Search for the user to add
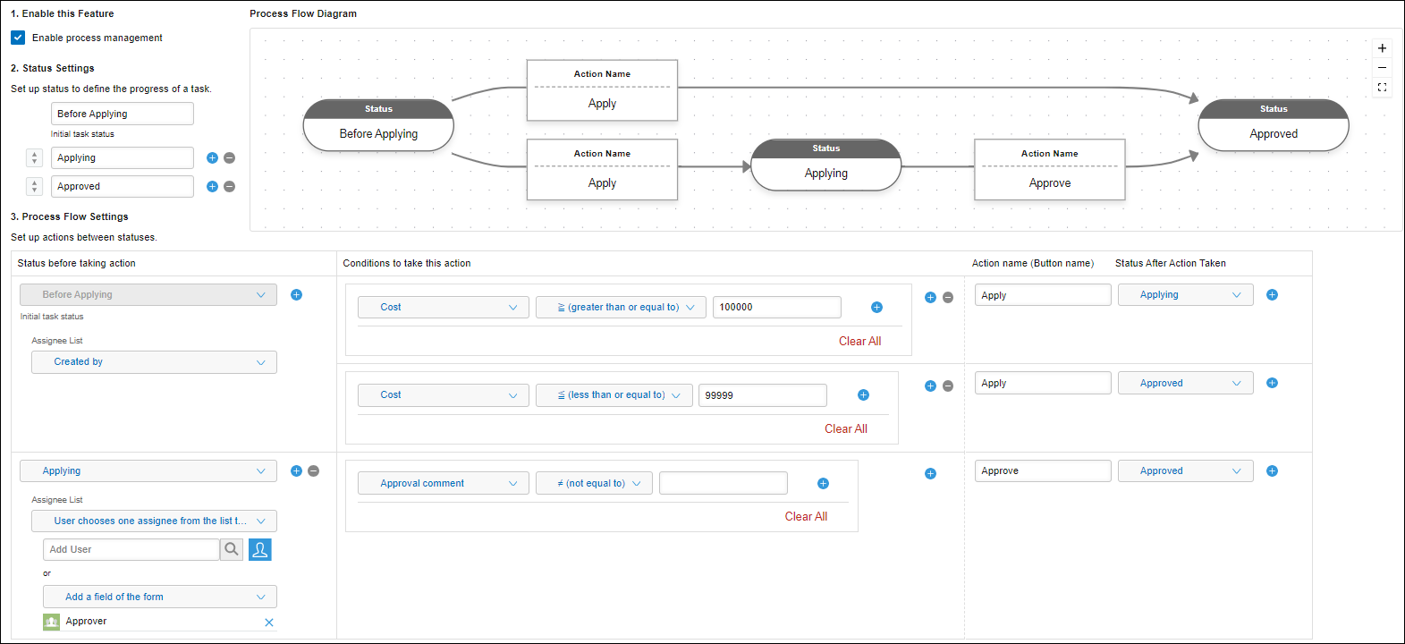1405x644 pixels. (232, 549)
